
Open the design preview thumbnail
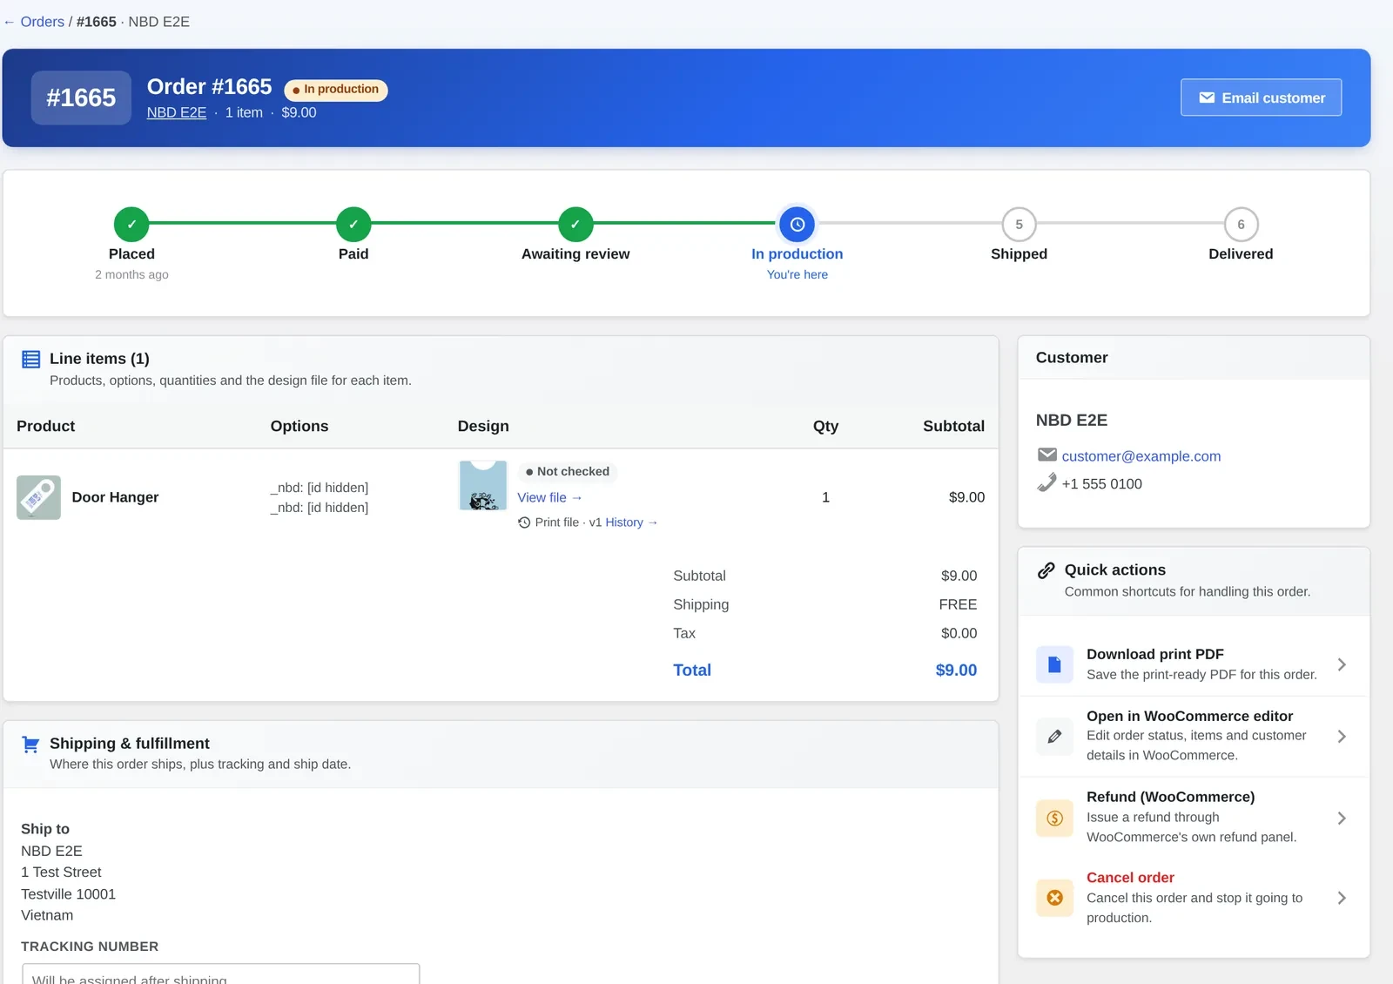tap(483, 486)
